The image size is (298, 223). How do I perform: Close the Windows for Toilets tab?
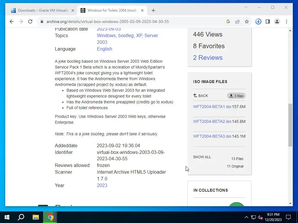(142, 11)
